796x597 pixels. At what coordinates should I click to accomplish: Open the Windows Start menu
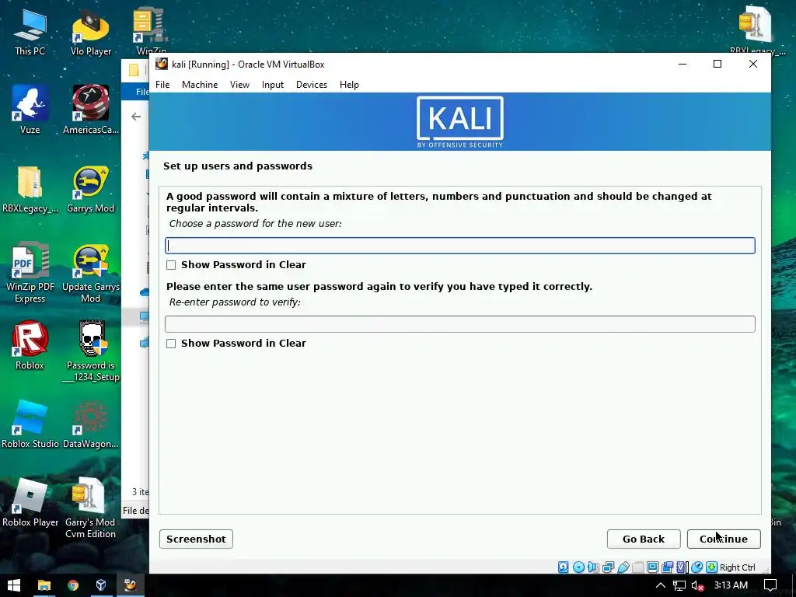pos(14,585)
